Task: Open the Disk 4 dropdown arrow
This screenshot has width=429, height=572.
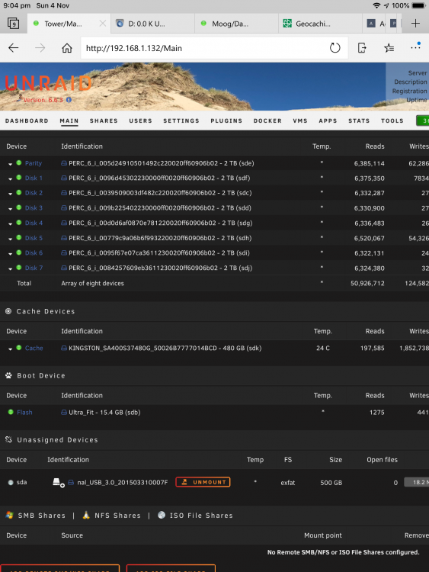Action: pos(10,224)
